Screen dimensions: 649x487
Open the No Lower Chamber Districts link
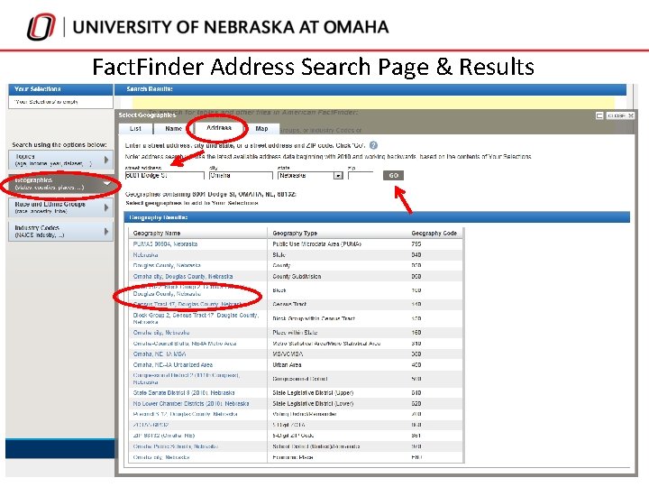coord(191,403)
